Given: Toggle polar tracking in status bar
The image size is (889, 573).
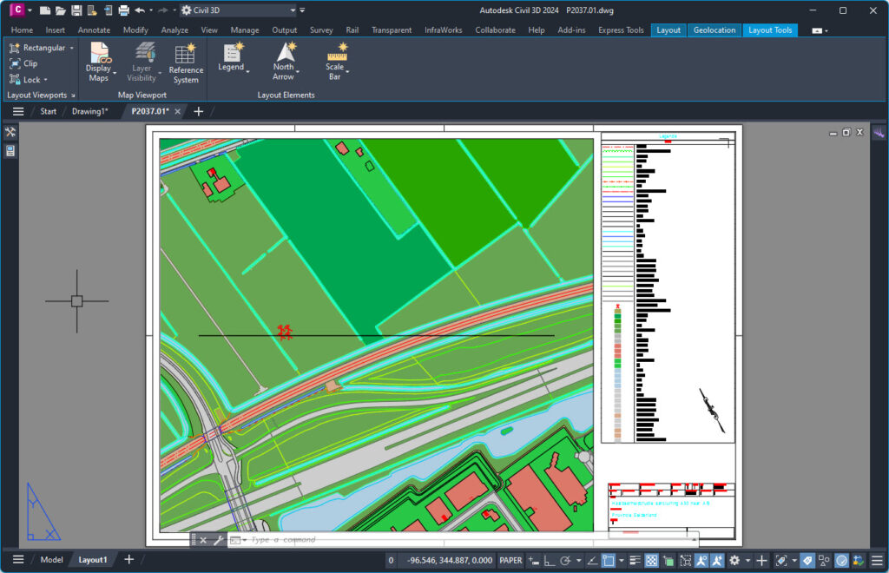Looking at the screenshot, I should tap(565, 561).
